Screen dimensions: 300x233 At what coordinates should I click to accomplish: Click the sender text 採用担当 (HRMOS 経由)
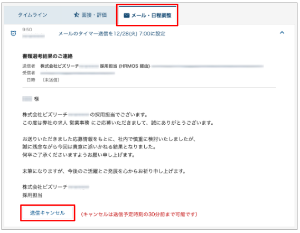pyautogui.click(x=125, y=66)
